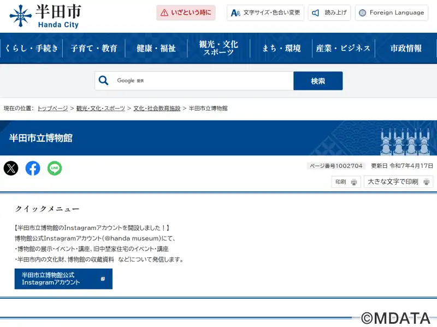Start 読み上げ text-to-speech
The width and height of the screenshot is (437, 327).
329,13
